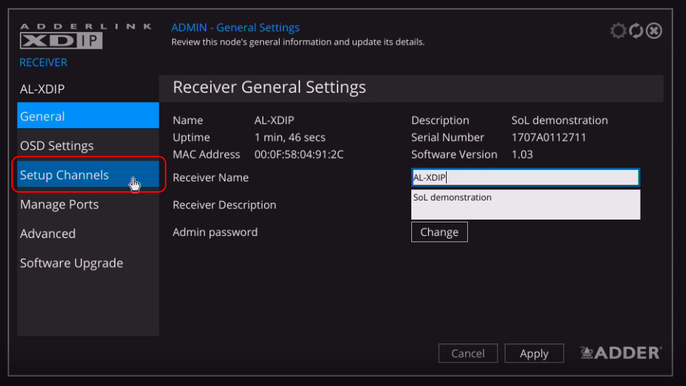Navigate to Software Upgrade
Viewport: 686px width, 386px height.
(88, 263)
